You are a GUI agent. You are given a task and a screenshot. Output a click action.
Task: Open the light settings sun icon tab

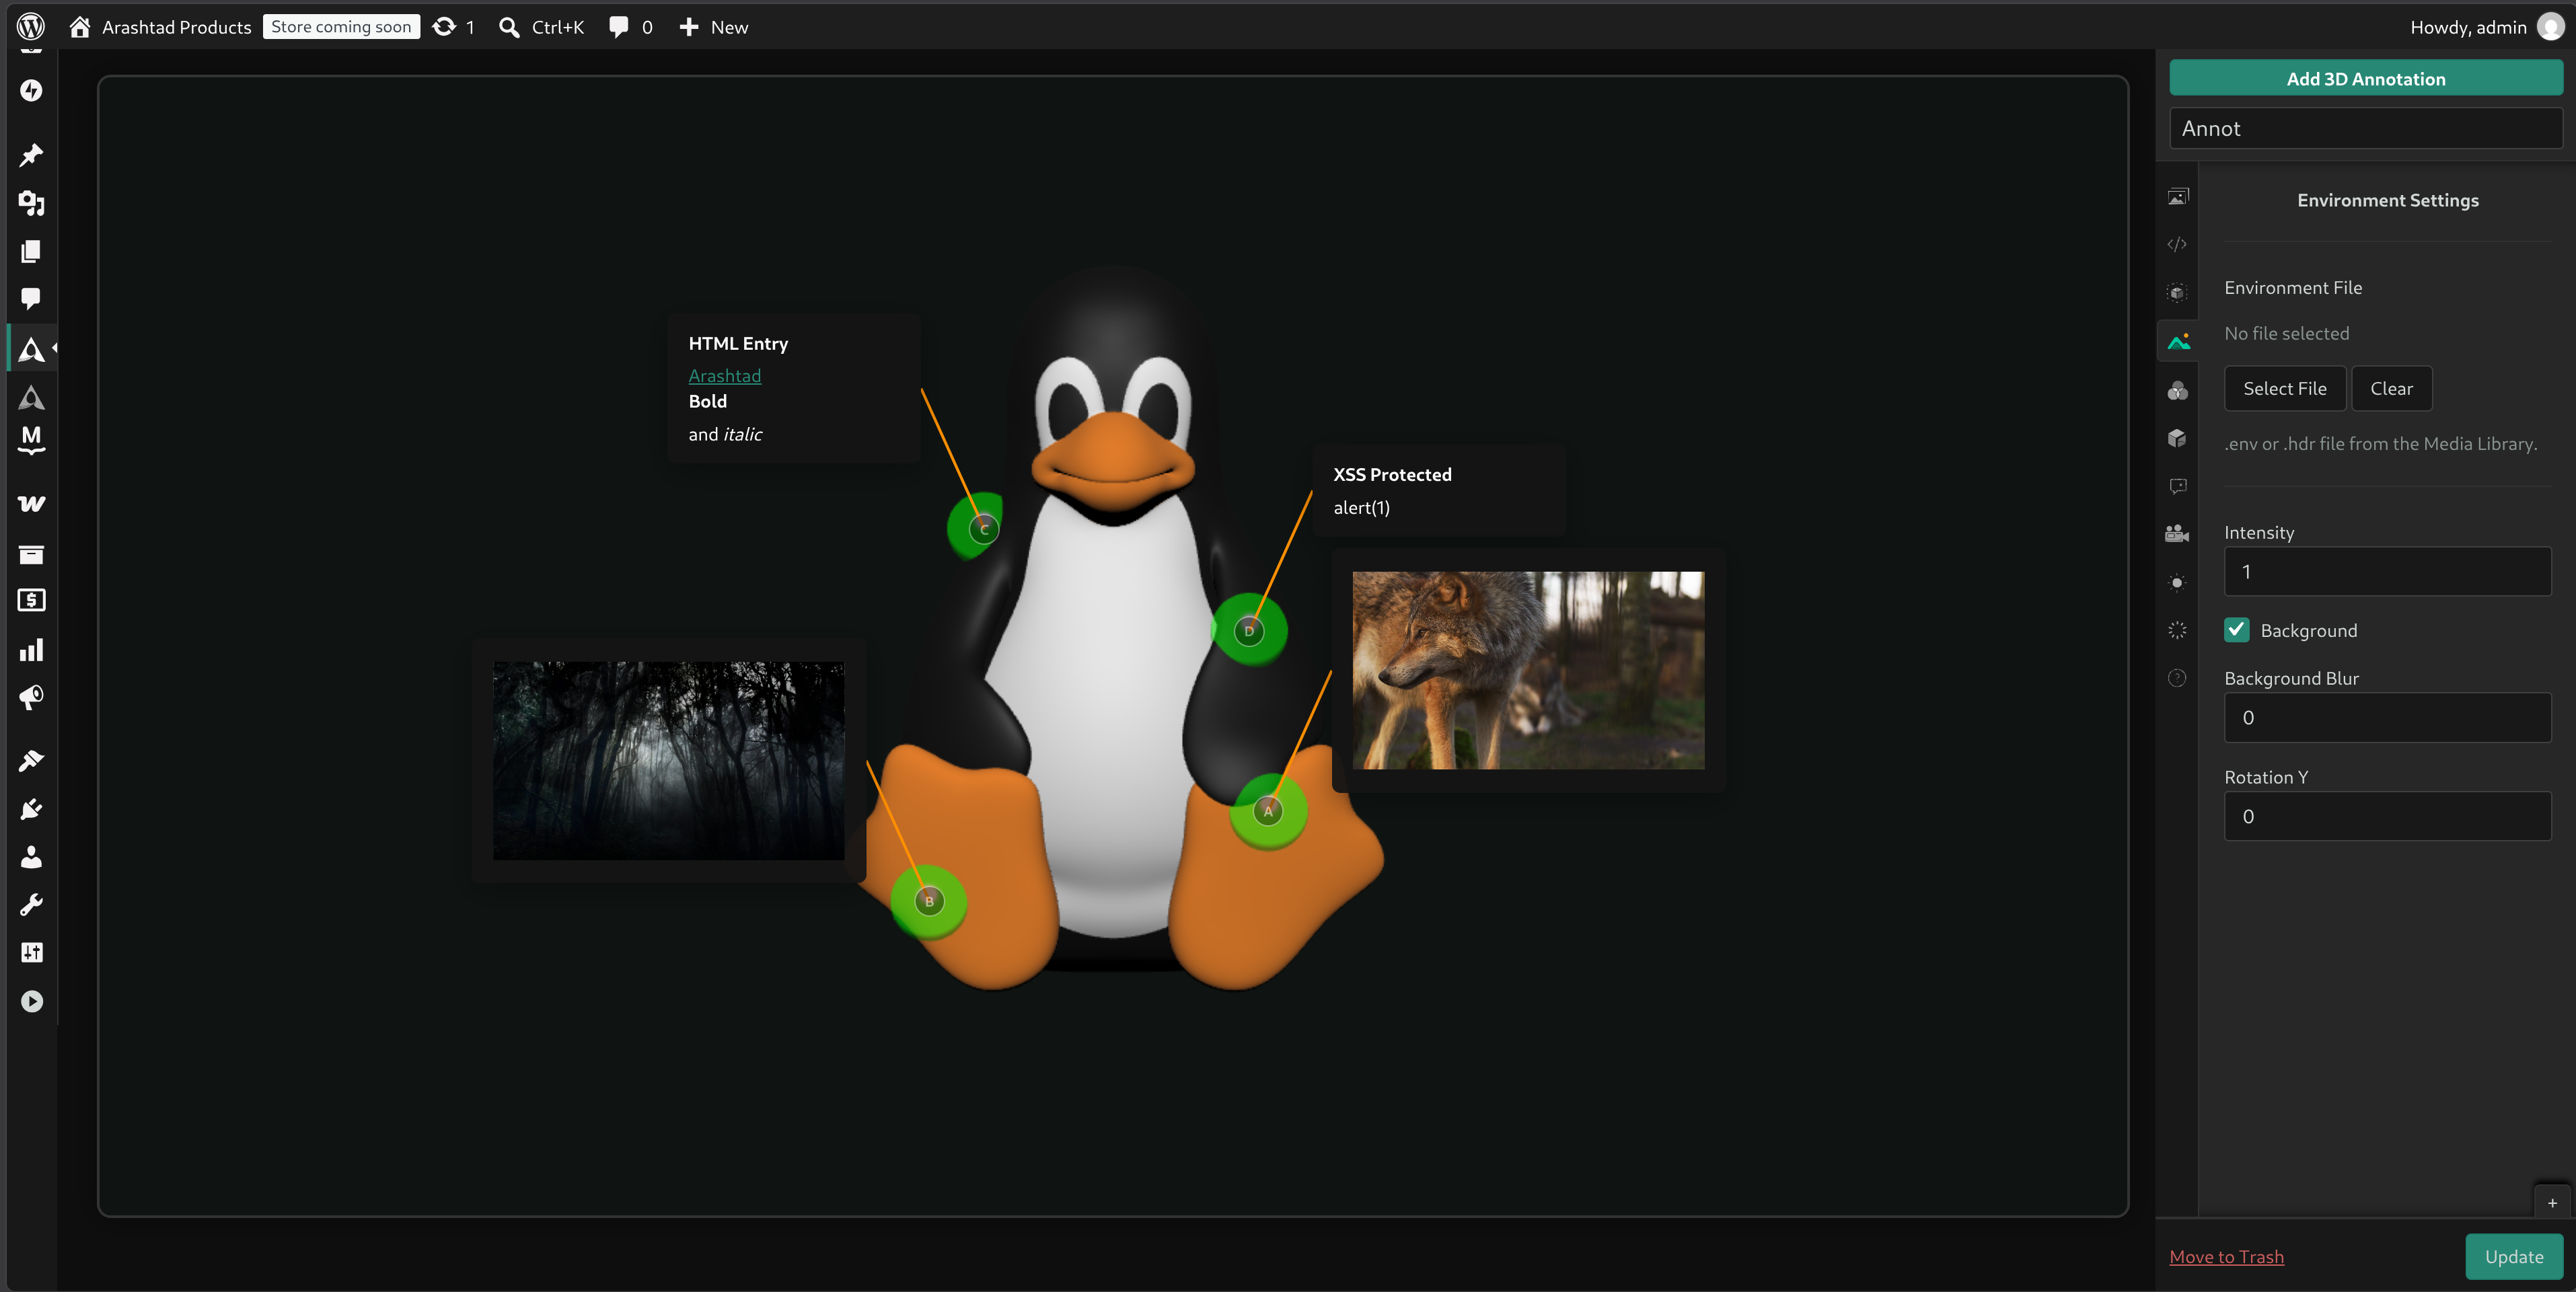[2177, 582]
